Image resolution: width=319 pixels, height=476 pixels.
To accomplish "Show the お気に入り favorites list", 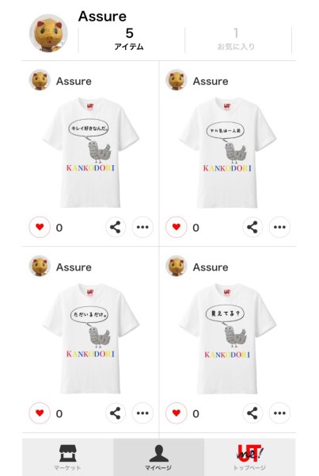I will (236, 40).
